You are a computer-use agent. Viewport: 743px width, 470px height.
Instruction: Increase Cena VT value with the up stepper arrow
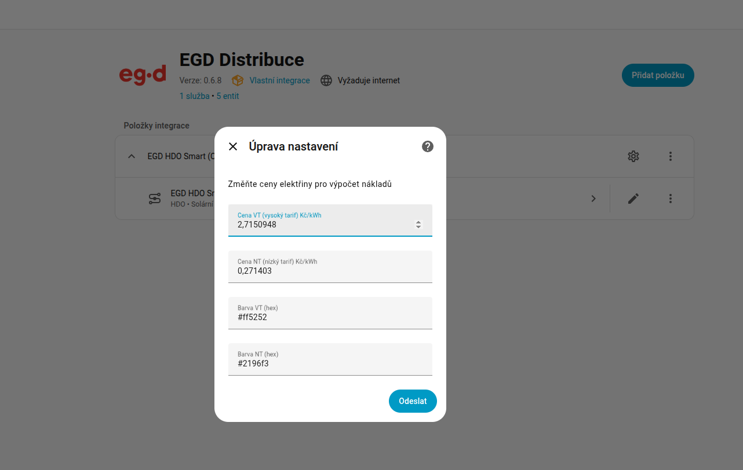coord(418,222)
